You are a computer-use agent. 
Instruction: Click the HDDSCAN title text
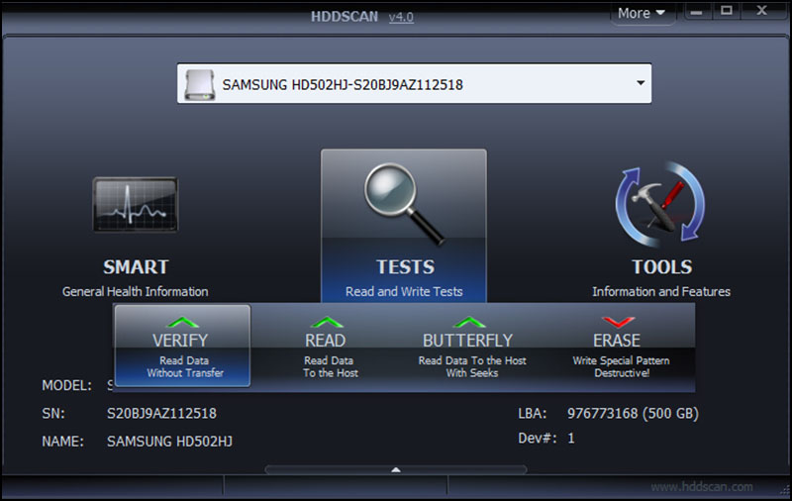(x=345, y=17)
